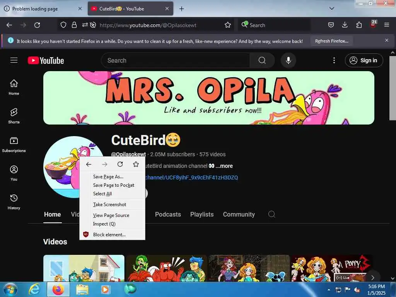The image size is (396, 297).
Task: Bookmark this page with address bar star
Action: [228, 25]
